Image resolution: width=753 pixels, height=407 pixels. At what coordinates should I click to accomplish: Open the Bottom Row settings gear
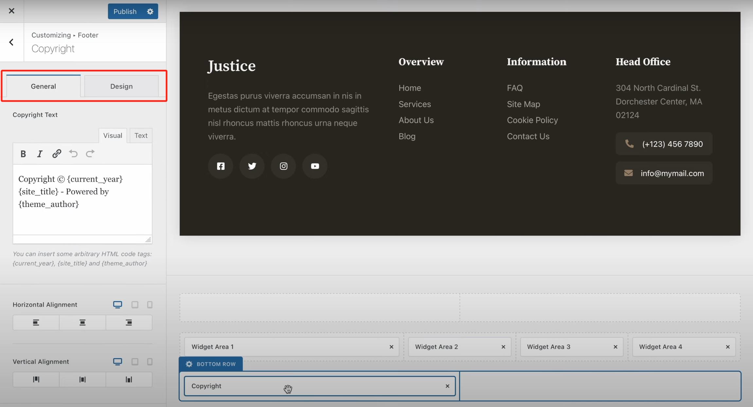(x=189, y=364)
